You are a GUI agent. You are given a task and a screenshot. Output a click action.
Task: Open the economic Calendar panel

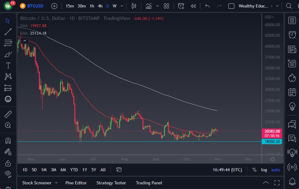[x=292, y=92]
